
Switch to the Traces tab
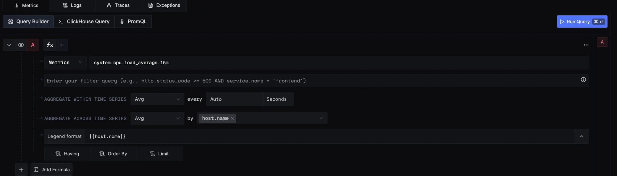pos(118,5)
